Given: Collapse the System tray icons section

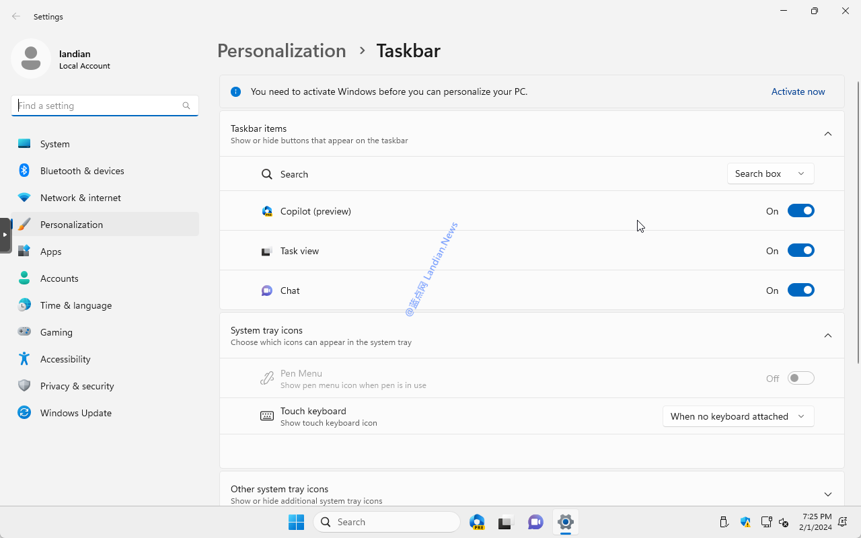Looking at the screenshot, I should (828, 336).
